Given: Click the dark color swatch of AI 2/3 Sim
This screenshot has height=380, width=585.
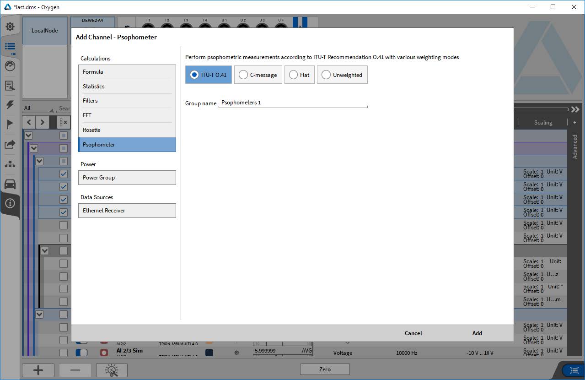Looking at the screenshot, I should 209,353.
